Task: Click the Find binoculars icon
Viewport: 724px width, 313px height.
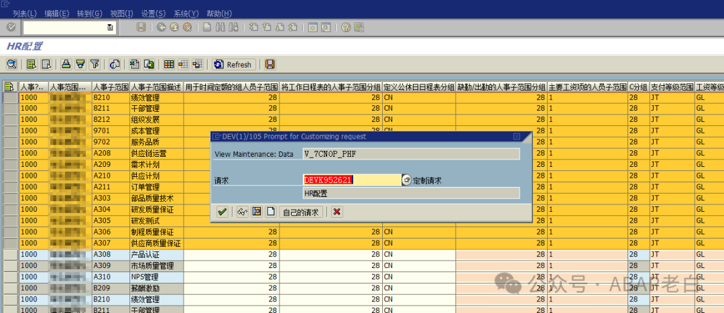Action: pyautogui.click(x=221, y=27)
